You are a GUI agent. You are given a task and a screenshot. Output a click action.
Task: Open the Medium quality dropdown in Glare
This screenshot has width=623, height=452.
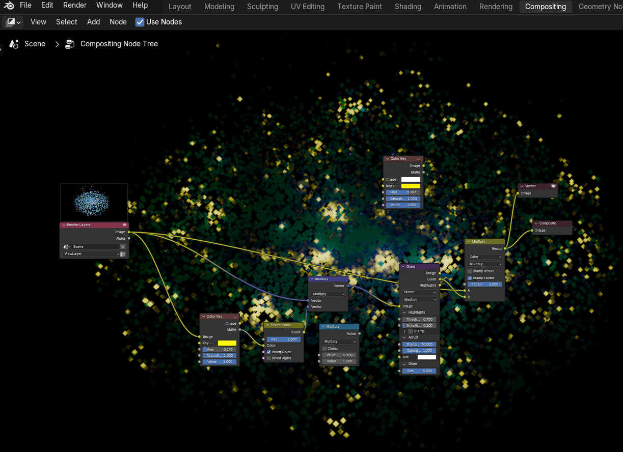point(420,299)
